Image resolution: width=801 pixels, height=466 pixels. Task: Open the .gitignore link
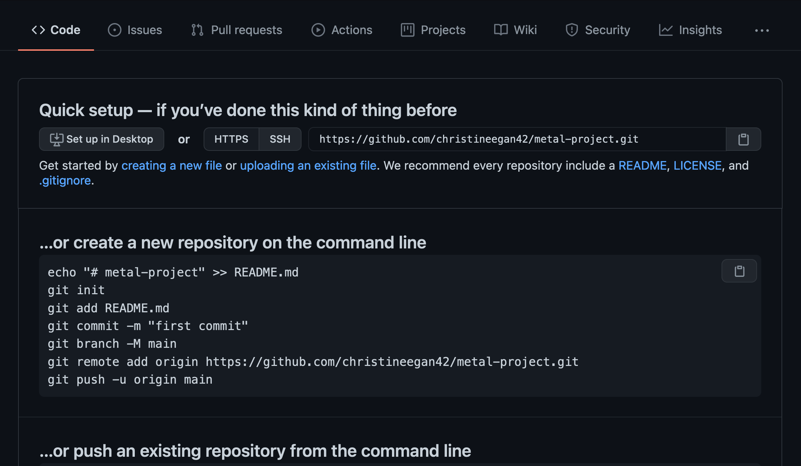click(66, 181)
